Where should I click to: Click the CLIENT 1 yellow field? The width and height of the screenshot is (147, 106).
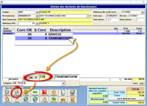point(66,23)
